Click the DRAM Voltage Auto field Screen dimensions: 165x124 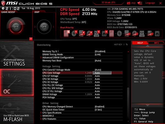[x=97, y=94]
